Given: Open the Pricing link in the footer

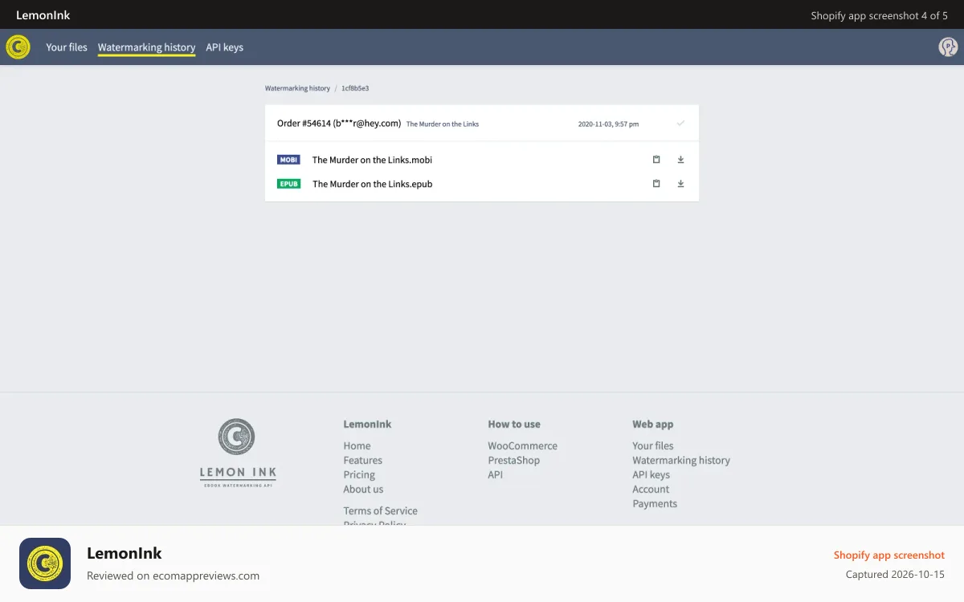Looking at the screenshot, I should [359, 474].
